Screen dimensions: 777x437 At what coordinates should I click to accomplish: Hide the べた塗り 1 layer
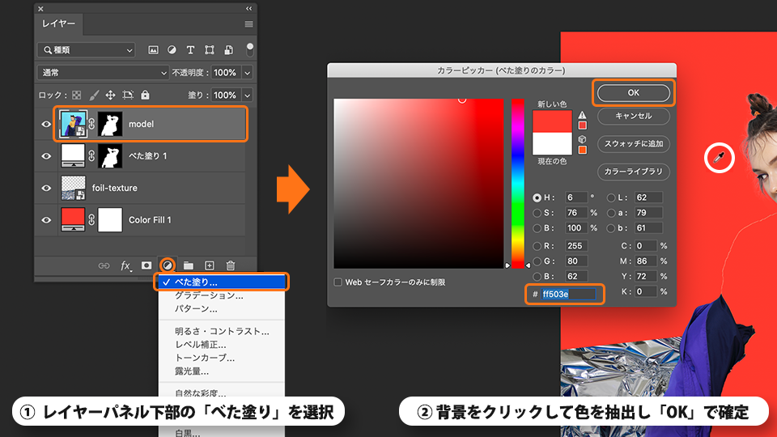pyautogui.click(x=46, y=156)
